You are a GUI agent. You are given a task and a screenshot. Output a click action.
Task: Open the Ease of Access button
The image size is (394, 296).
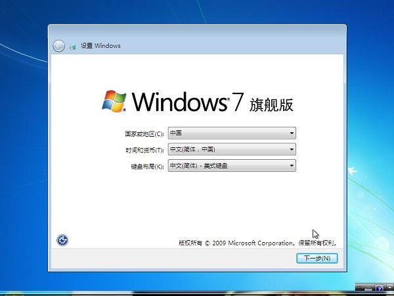62,240
